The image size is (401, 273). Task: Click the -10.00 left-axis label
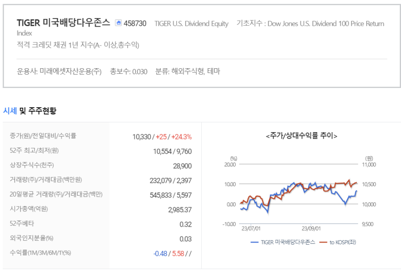[x=229, y=224]
